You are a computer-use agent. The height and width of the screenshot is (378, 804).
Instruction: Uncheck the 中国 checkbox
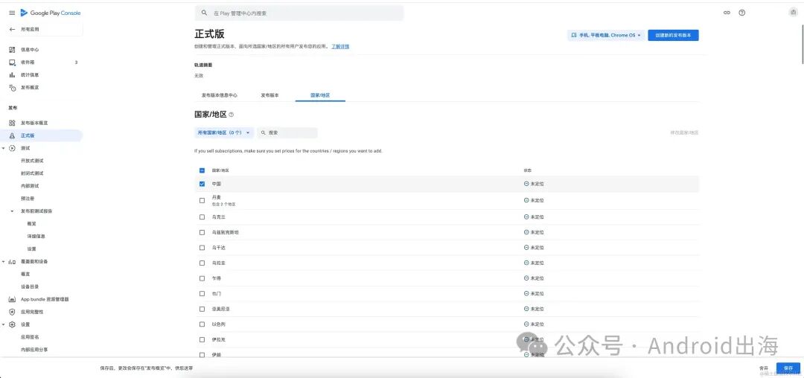pos(202,184)
